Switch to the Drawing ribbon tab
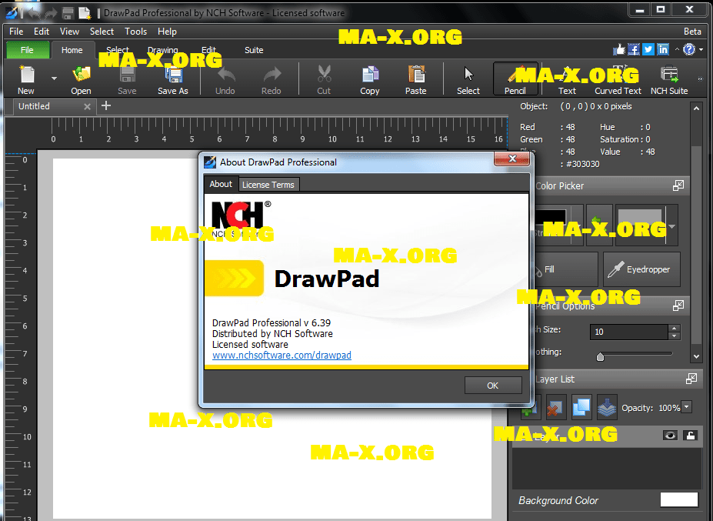Image resolution: width=713 pixels, height=521 pixels. [163, 50]
